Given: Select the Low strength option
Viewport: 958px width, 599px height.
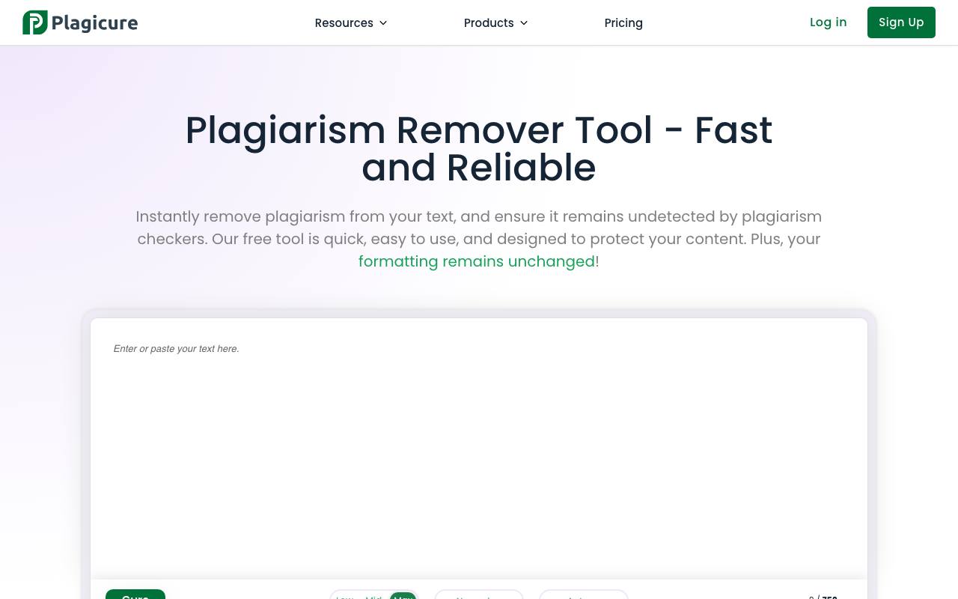Looking at the screenshot, I should click(x=345, y=596).
